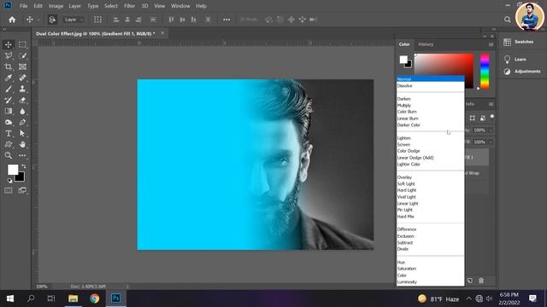
Task: Select the Rectangular Marquee tool
Action: (22, 44)
